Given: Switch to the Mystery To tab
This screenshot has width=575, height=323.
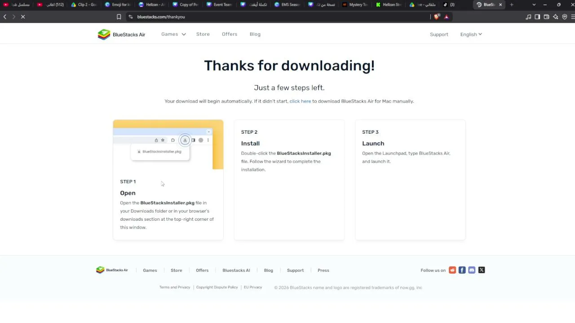Looking at the screenshot, I should [x=355, y=4].
